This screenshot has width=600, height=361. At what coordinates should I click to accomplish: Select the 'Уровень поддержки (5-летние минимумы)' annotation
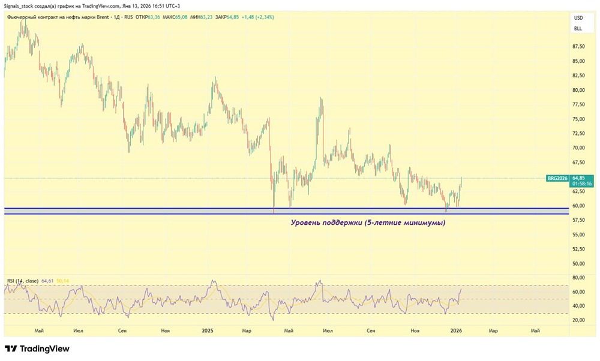point(368,222)
